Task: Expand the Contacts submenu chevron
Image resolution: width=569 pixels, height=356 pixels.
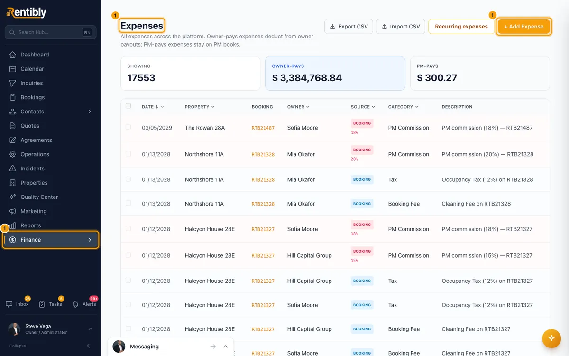Action: tap(90, 112)
